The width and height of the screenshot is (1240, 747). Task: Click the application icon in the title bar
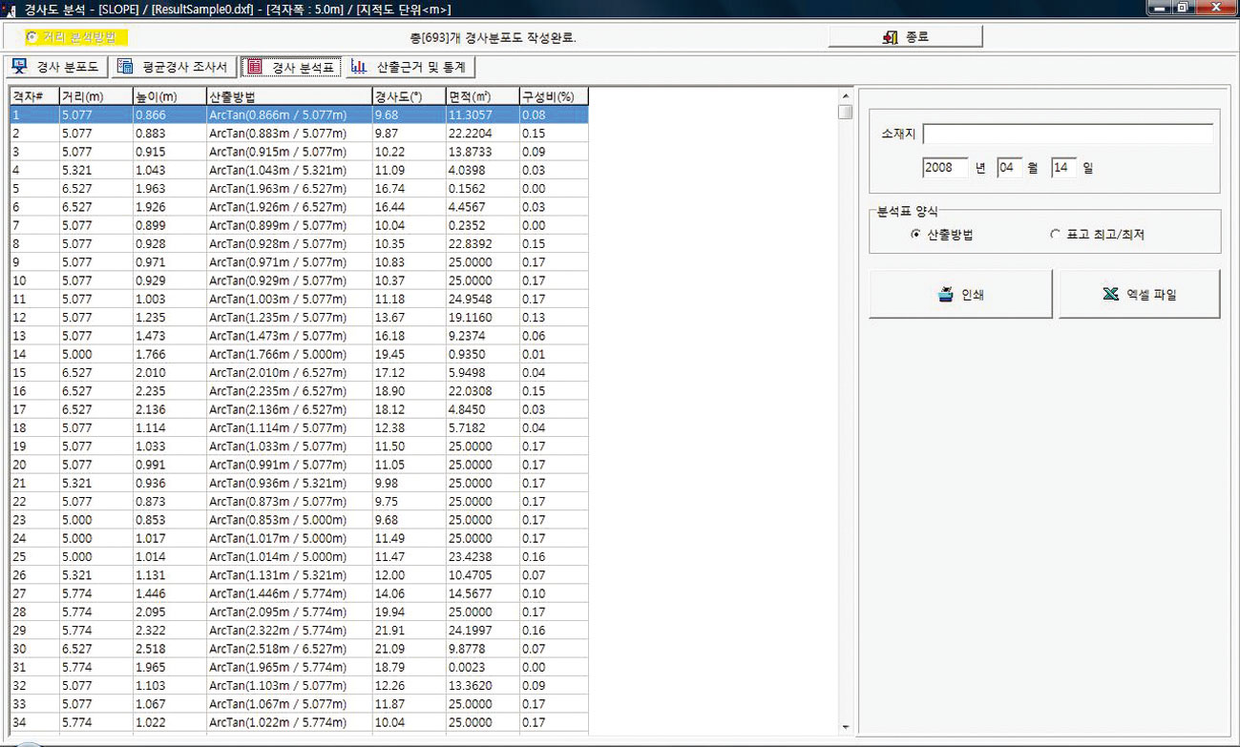[11, 9]
